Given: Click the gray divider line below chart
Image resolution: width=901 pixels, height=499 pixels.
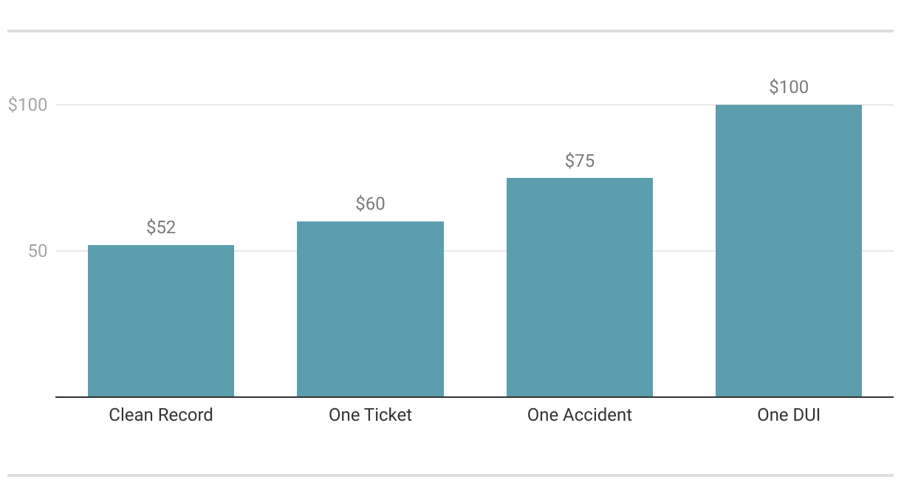Looking at the screenshot, I should (x=450, y=475).
